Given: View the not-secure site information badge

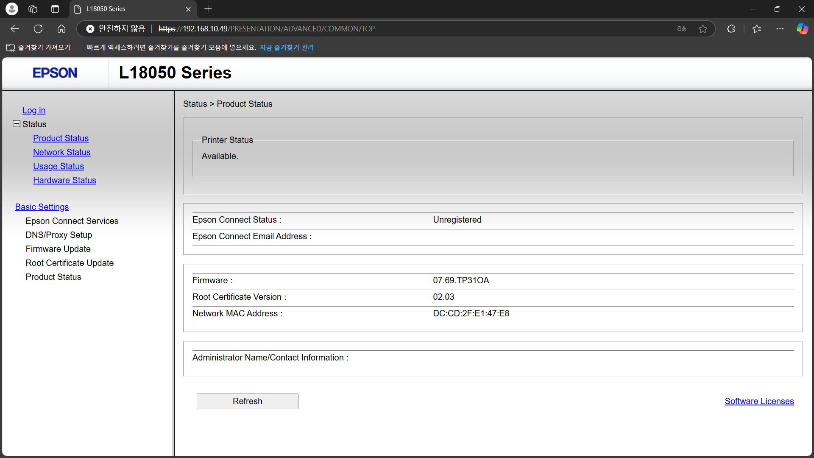Looking at the screenshot, I should 116,29.
